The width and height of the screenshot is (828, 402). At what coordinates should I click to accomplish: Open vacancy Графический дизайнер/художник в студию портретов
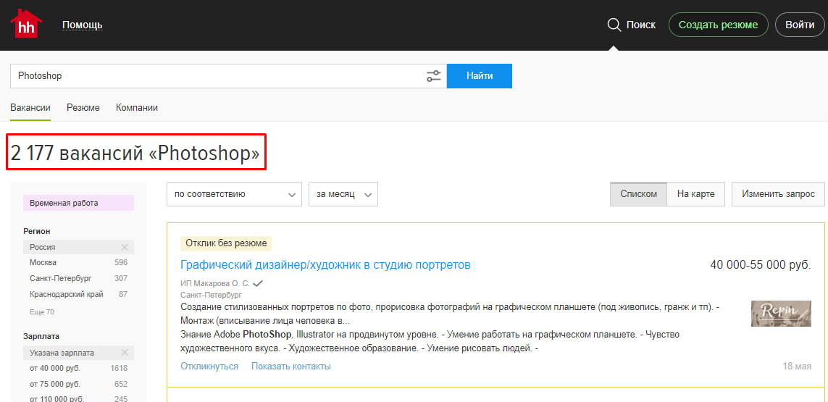click(325, 264)
